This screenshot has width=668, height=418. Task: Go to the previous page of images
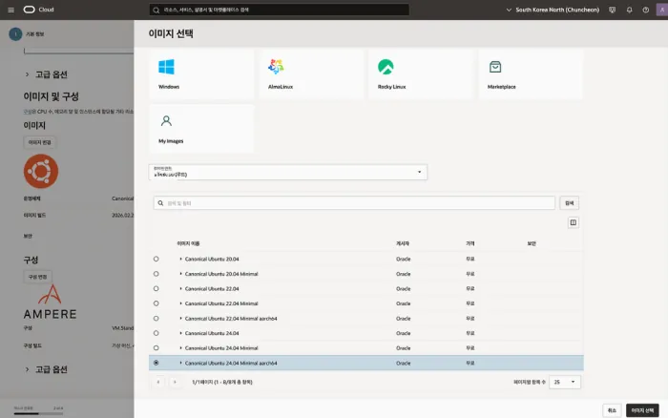158,382
